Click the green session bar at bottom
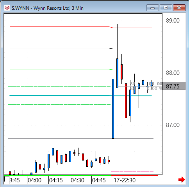Image resolution: width=189 pixels, height=187 pixels. (x=57, y=175)
